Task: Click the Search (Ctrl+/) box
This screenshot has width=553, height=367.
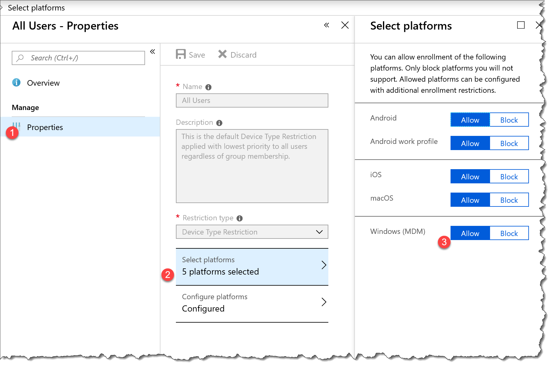Action: [x=78, y=58]
